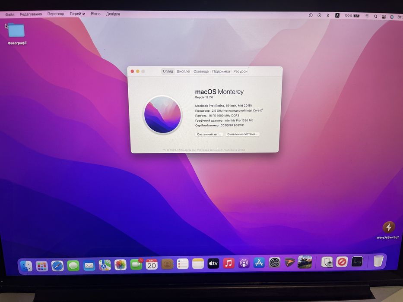Open Wi-Fi status in menu bar

tap(367, 16)
